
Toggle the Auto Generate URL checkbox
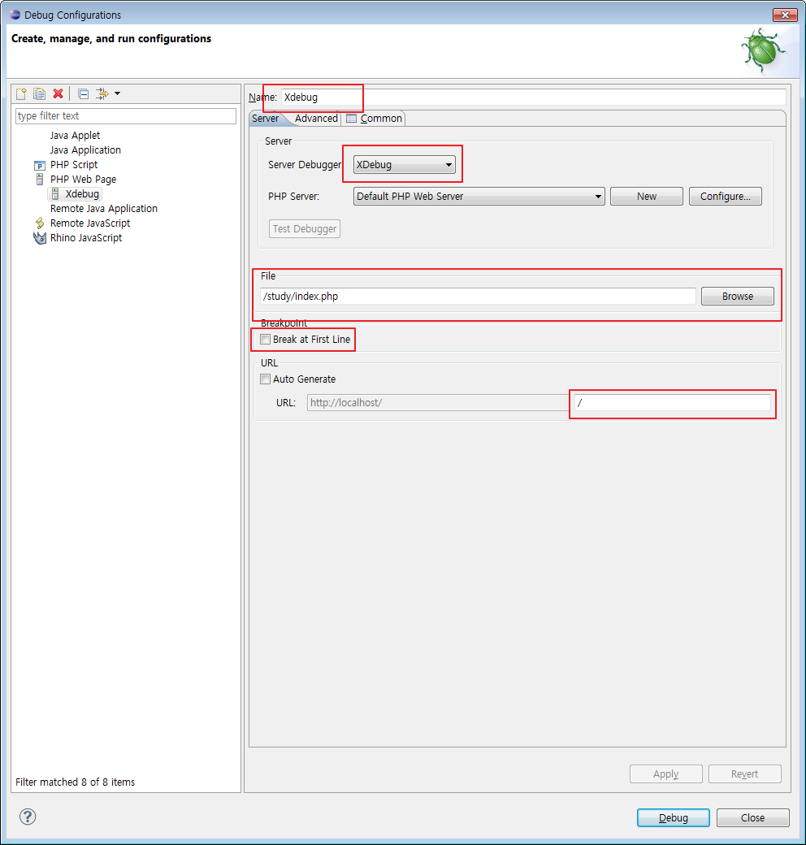265,379
